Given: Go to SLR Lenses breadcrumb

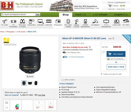Looking at the screenshot, I should [x=21, y=32].
